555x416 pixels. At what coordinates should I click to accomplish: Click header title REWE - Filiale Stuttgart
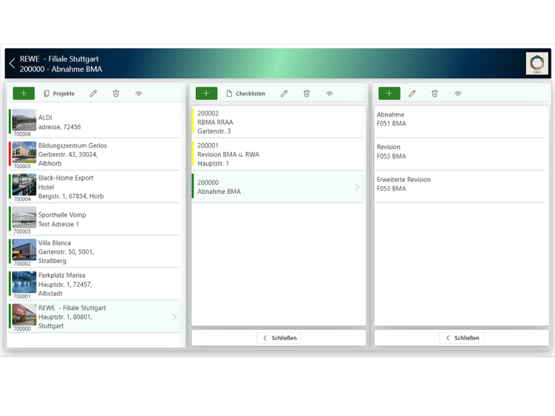59,59
